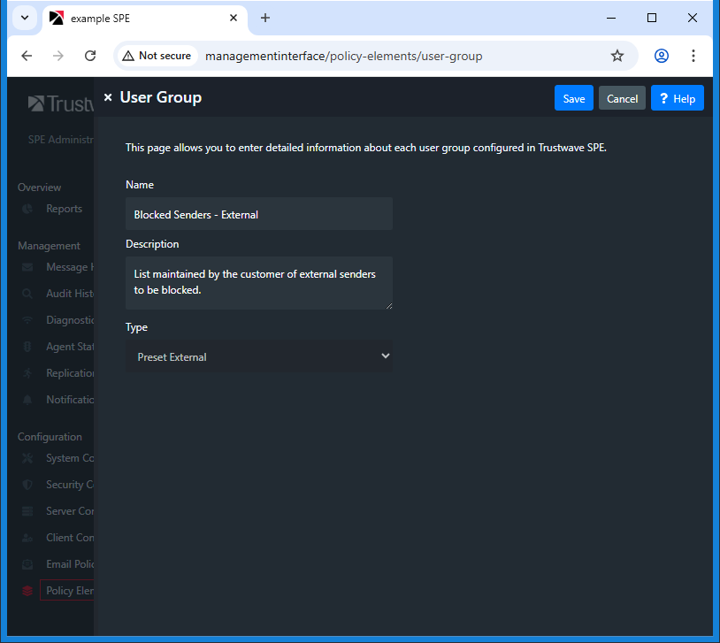Screen dimensions: 720x643
Task: Cancel editing the user group
Action: point(622,98)
